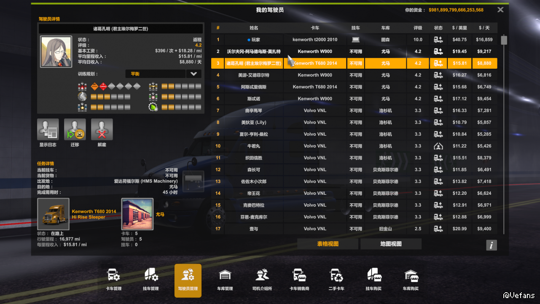Select driver 克娄巴特拉
The image size is (540, 304).
(253, 205)
